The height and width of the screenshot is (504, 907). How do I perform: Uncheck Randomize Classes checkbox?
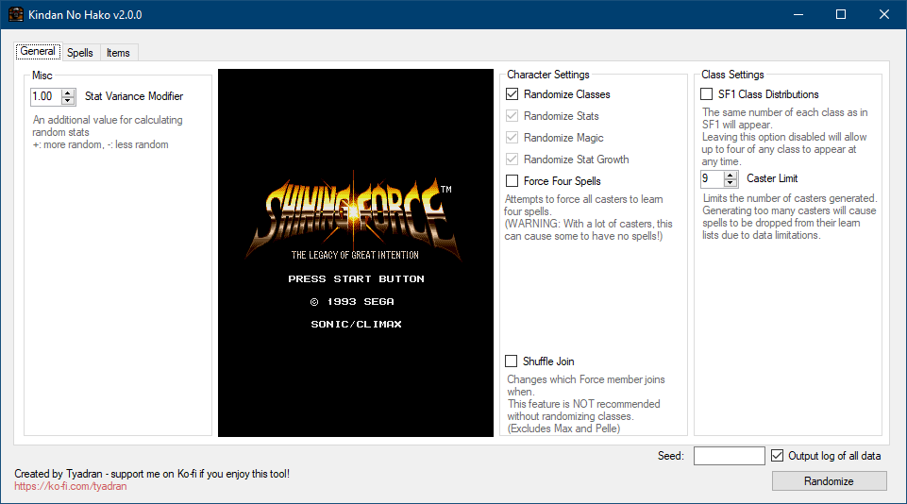coord(512,94)
